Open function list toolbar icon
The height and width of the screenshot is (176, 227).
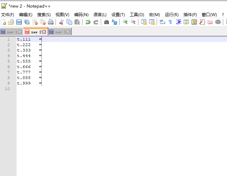[x=202, y=22]
